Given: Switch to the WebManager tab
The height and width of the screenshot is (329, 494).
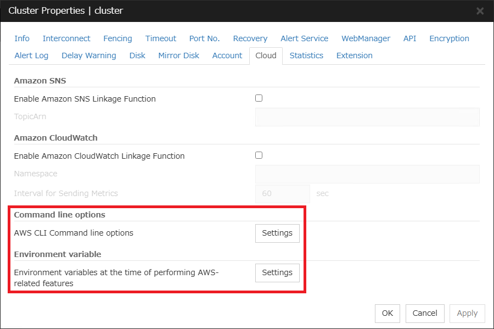Looking at the screenshot, I should click(366, 38).
